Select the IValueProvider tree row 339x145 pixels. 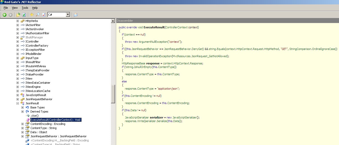(34, 74)
